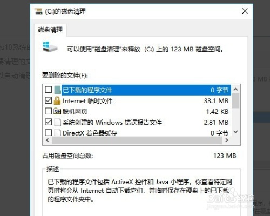Click the DirectX 着色器缓存 file icon
This screenshot has height=216, width=270.
click(58, 133)
